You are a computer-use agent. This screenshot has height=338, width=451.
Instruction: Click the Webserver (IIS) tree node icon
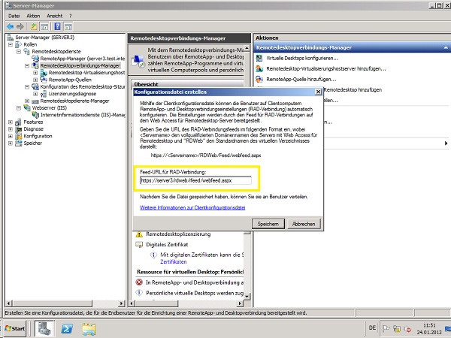(27, 107)
